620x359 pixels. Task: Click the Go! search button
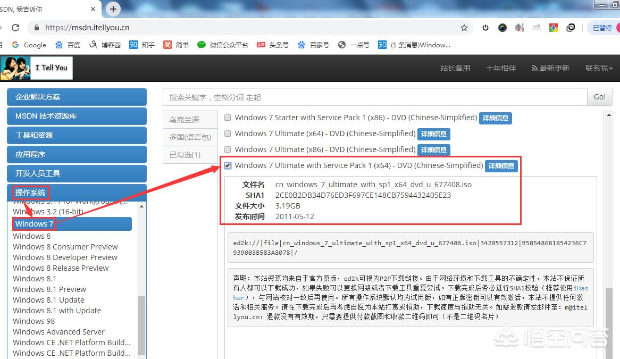point(599,97)
